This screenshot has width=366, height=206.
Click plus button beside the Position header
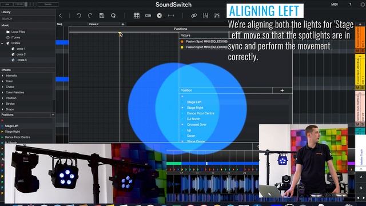click(282, 90)
